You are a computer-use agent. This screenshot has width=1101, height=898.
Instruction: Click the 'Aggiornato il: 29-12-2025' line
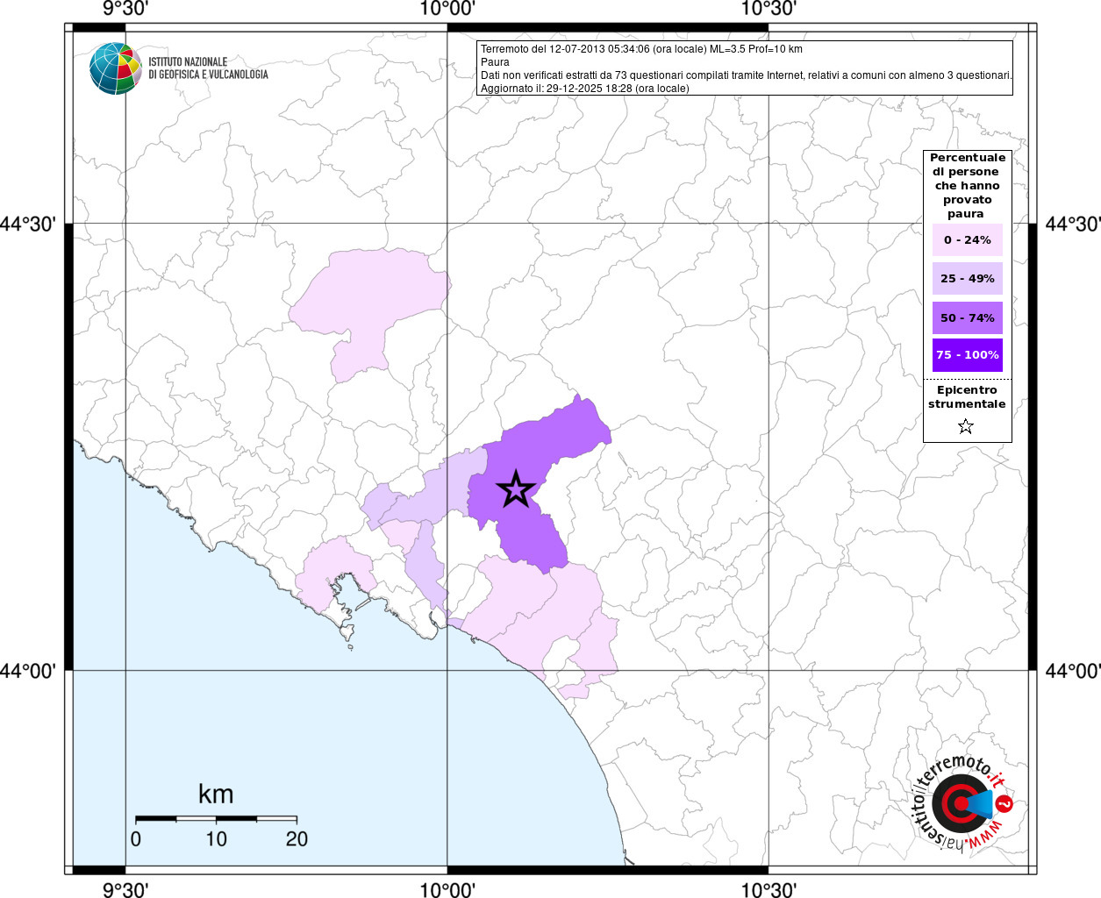(x=584, y=89)
